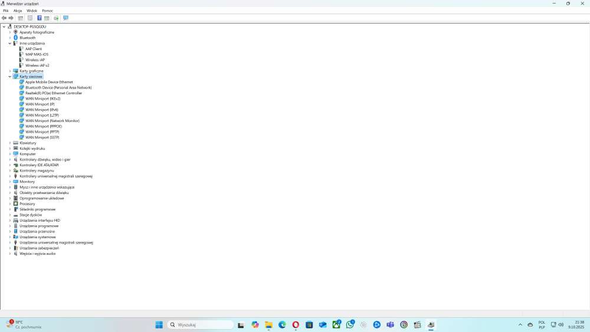Viewport: 590px width, 332px height.
Task: Select Apple Mobile Device Ethernet adapter
Action: point(49,82)
